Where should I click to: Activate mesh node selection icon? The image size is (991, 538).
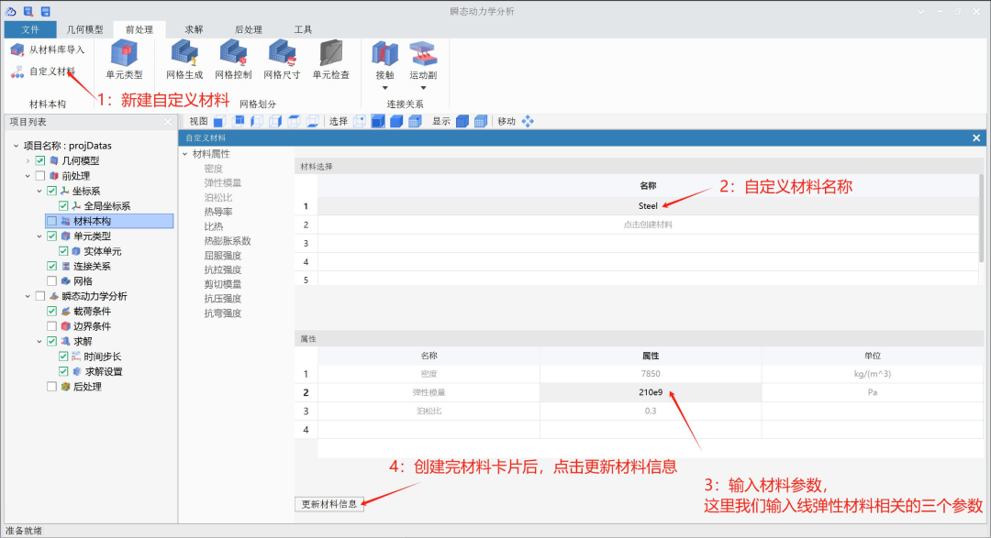[x=415, y=121]
